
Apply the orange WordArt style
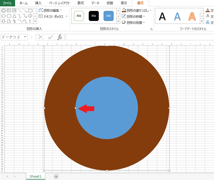192,16
